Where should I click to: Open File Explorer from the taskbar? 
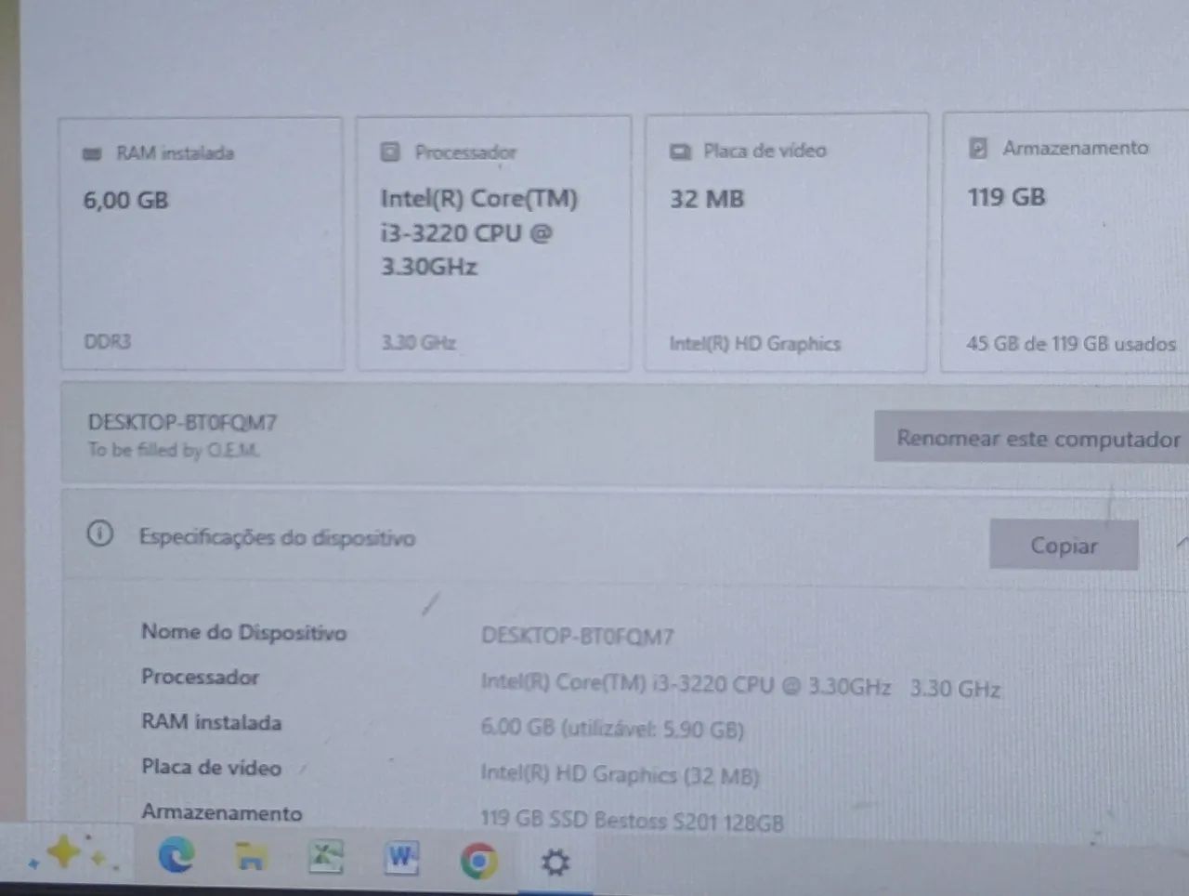click(x=248, y=859)
